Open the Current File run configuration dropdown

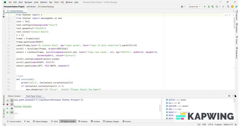[x=195, y=7]
